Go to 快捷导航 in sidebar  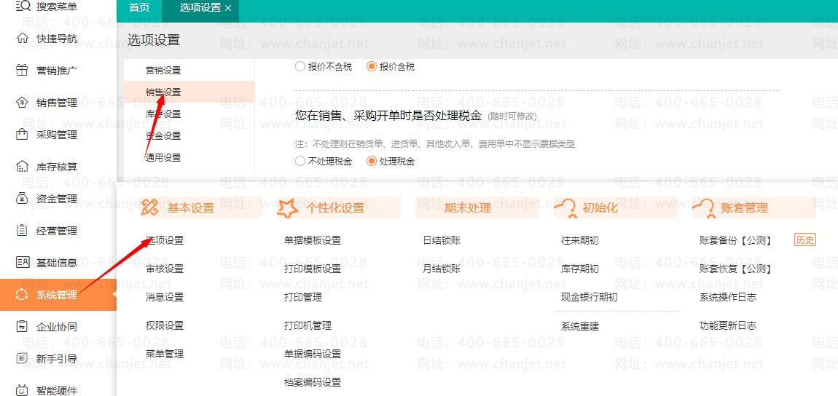click(x=57, y=39)
